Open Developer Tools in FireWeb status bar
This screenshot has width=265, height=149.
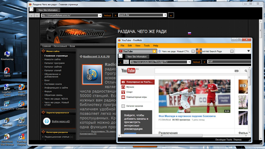click(224, 140)
